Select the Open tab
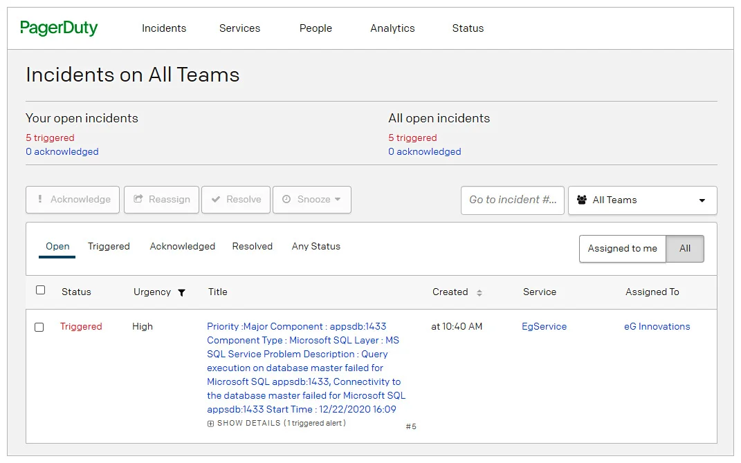 tap(57, 247)
